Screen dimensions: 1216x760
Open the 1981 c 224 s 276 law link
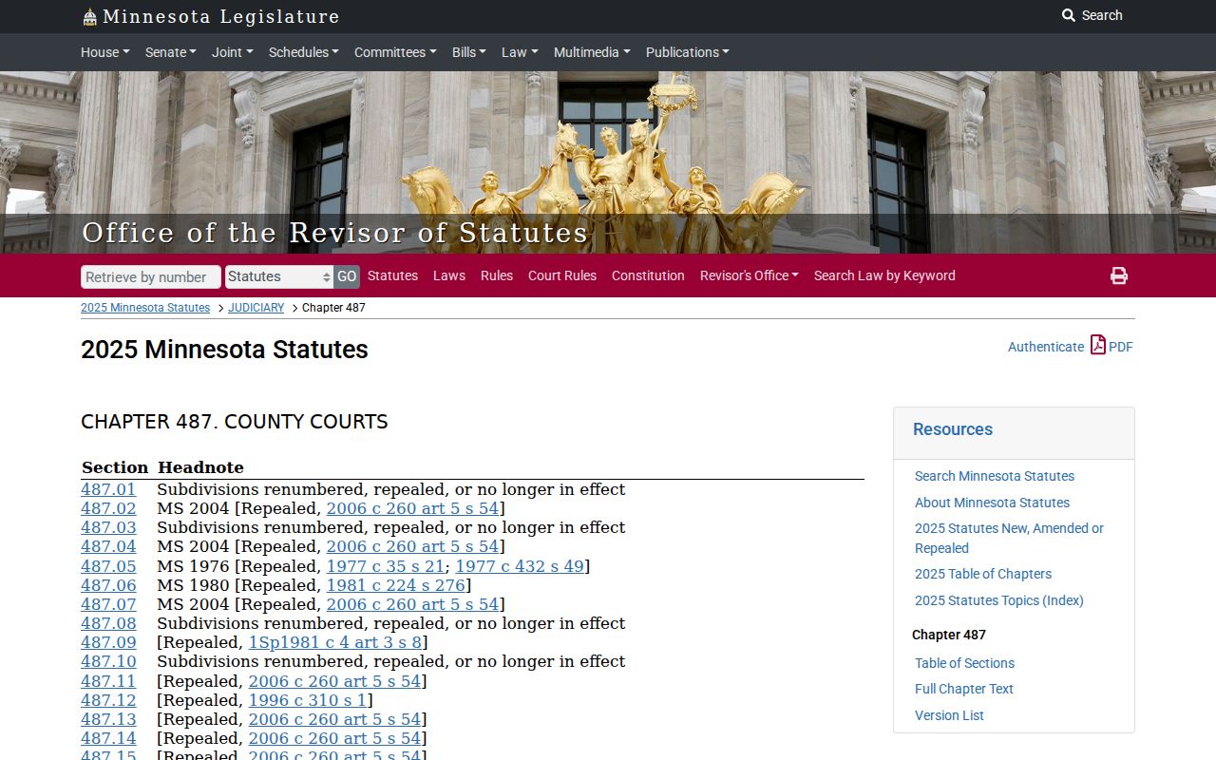396,585
